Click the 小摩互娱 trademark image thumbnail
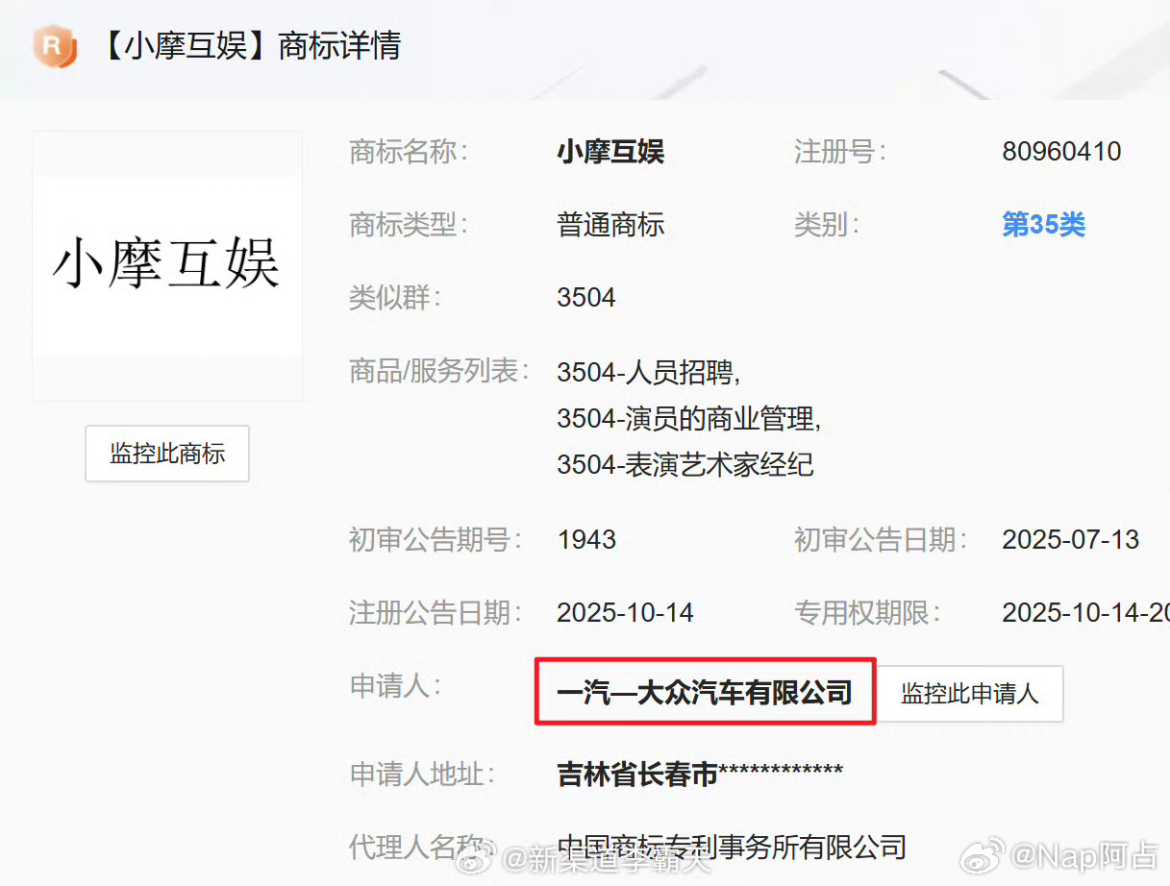 167,266
